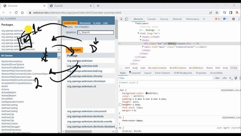Open a new browser tab
This screenshot has height=136, width=241.
pos(98,6)
